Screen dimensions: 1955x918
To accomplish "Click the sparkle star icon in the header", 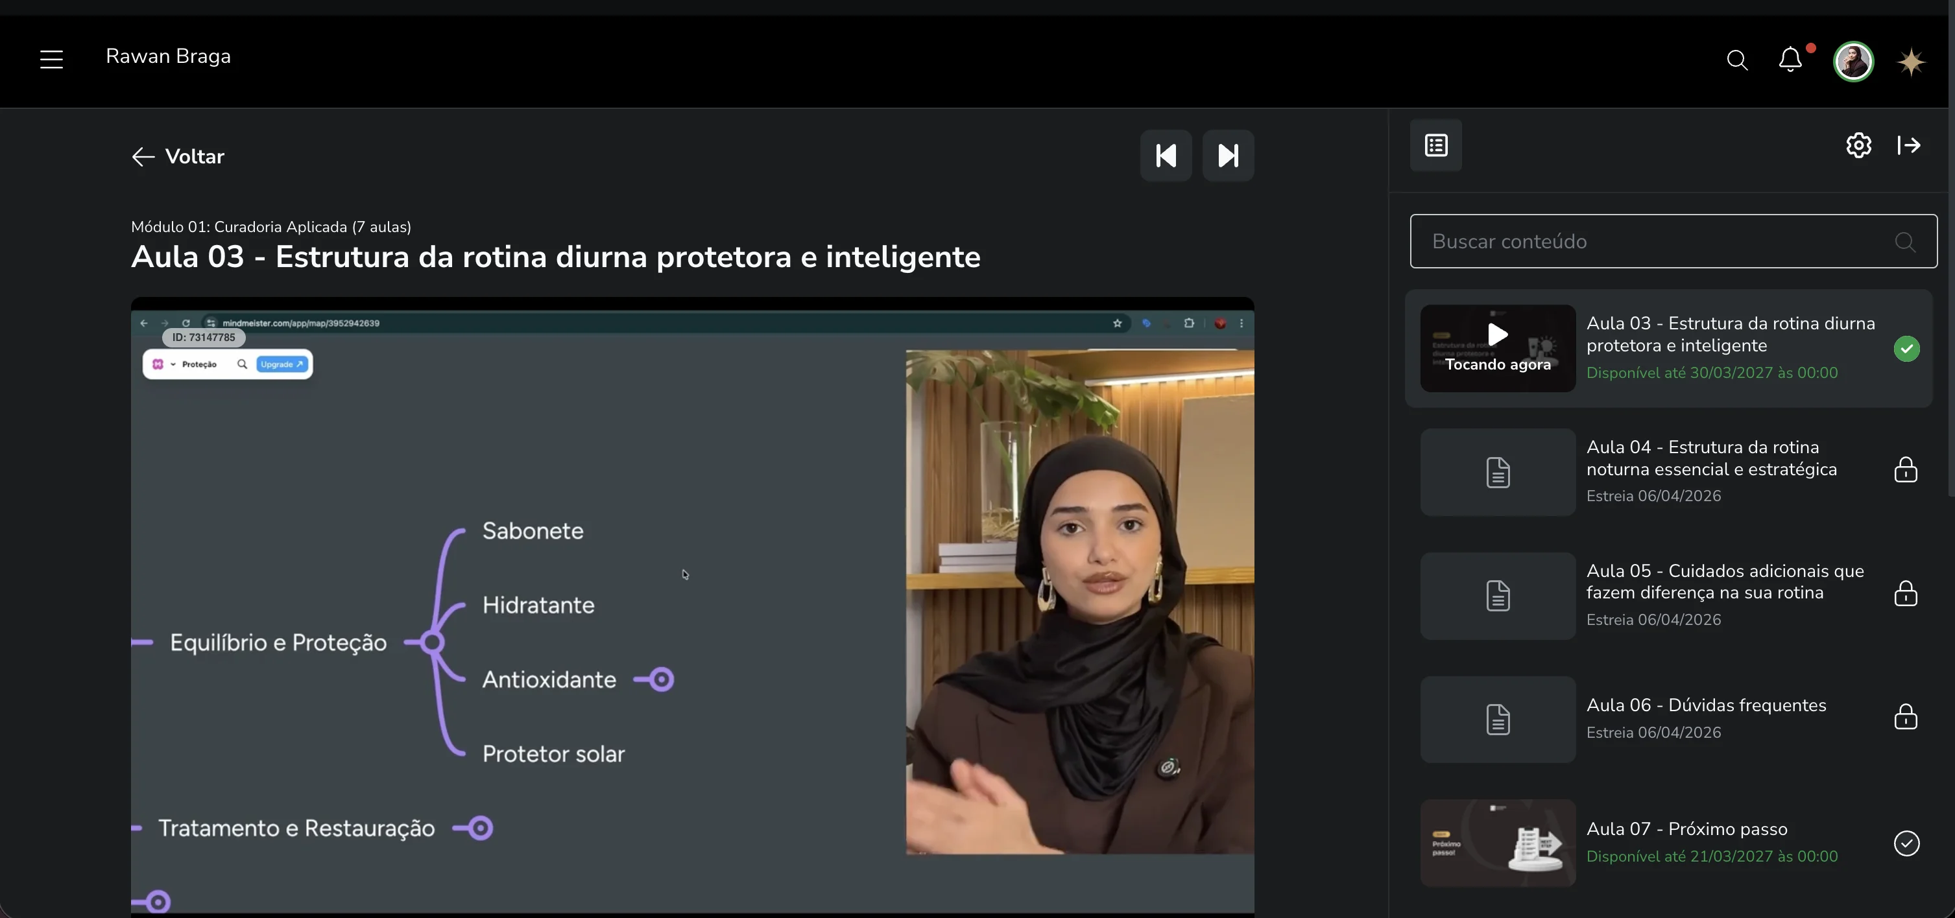I will (x=1910, y=62).
